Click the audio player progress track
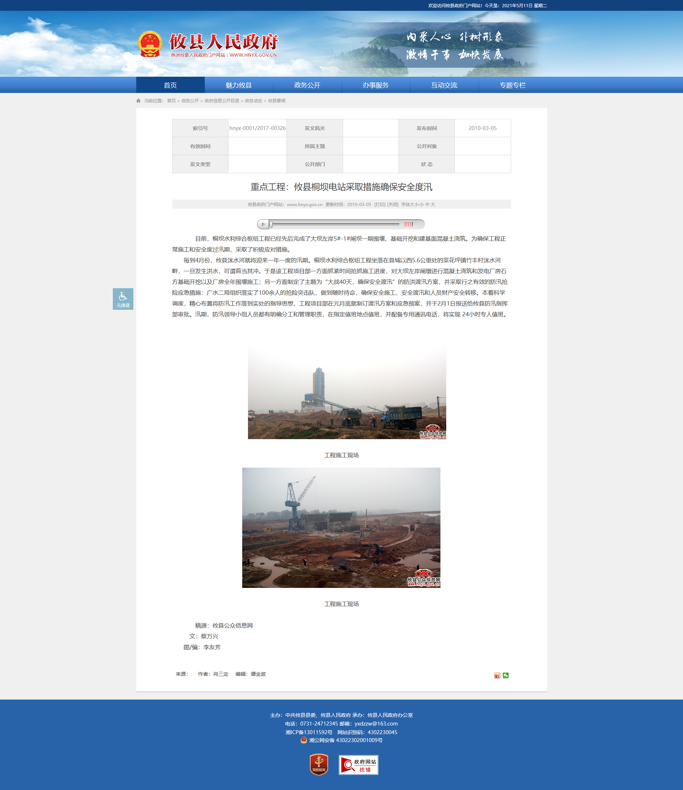 tap(335, 224)
